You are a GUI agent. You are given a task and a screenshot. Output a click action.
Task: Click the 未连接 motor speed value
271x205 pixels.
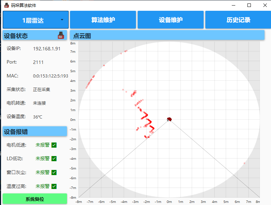pyautogui.click(x=40, y=103)
